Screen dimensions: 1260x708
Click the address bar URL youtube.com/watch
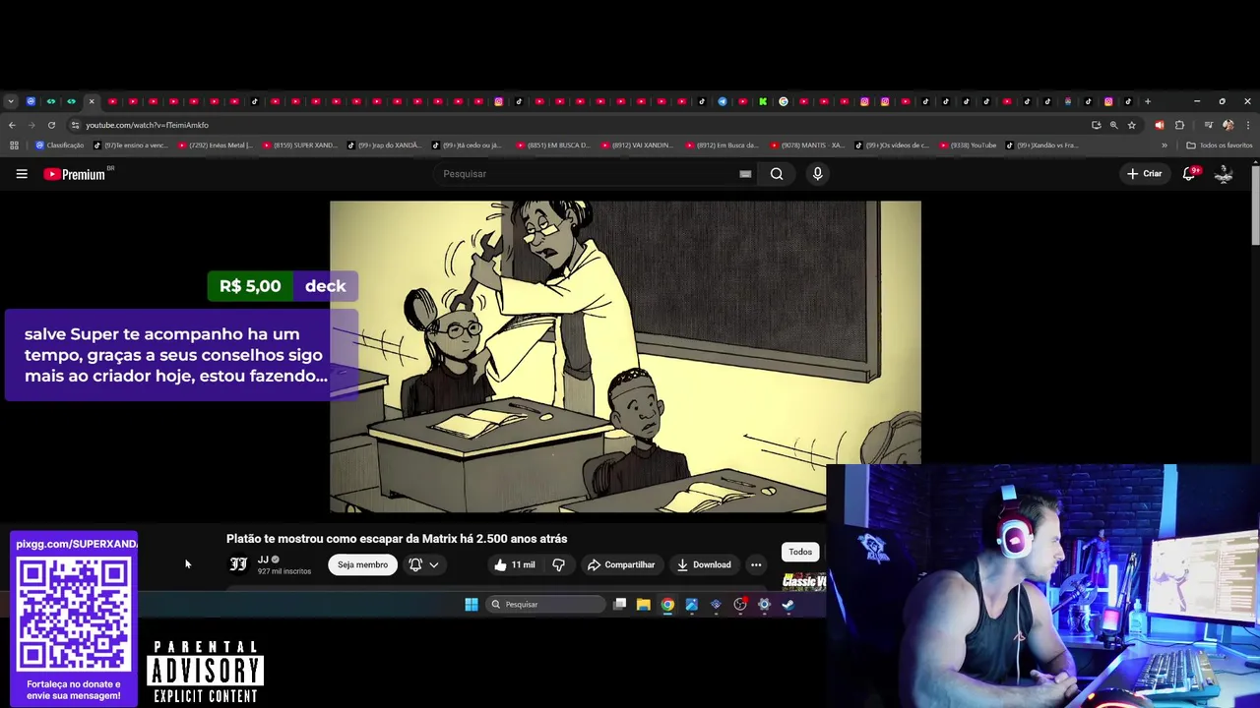[x=147, y=125]
